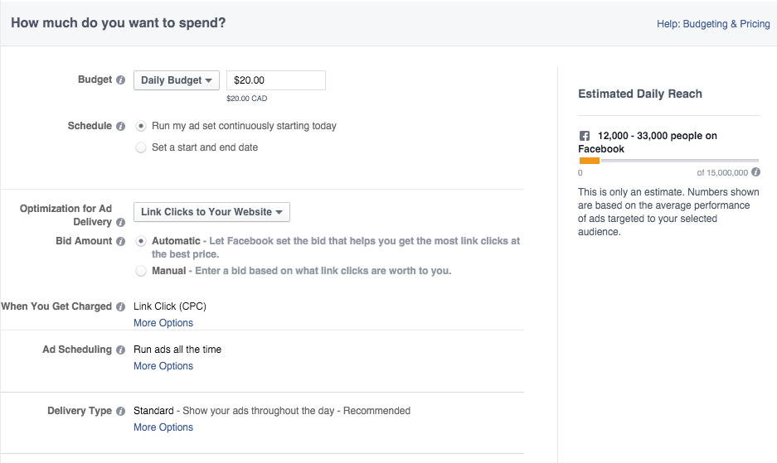Select the Automatic bid amount option

pos(141,241)
